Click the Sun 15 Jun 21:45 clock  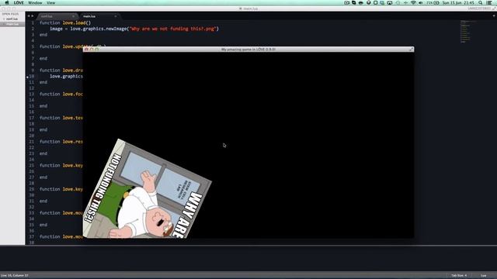tap(458, 2)
